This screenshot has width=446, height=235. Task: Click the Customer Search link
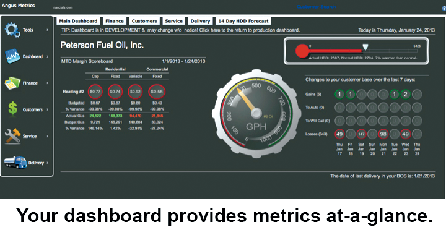tap(317, 7)
